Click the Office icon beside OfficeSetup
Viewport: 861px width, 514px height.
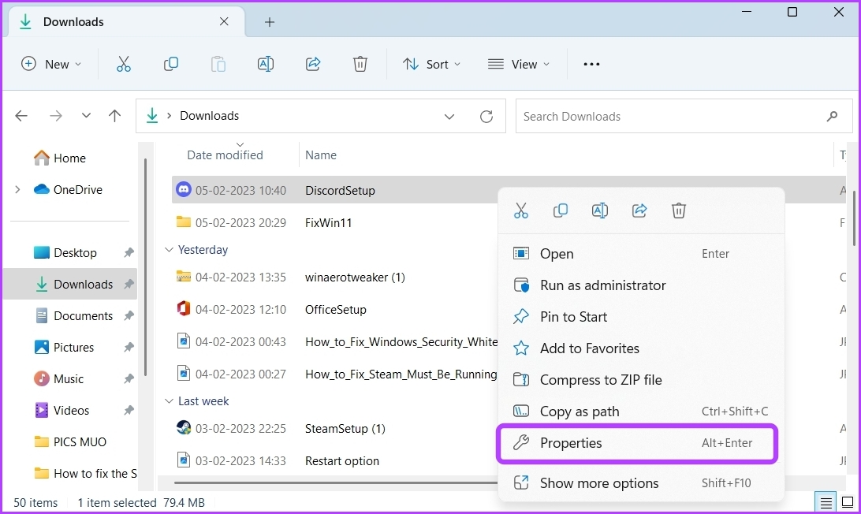point(184,308)
